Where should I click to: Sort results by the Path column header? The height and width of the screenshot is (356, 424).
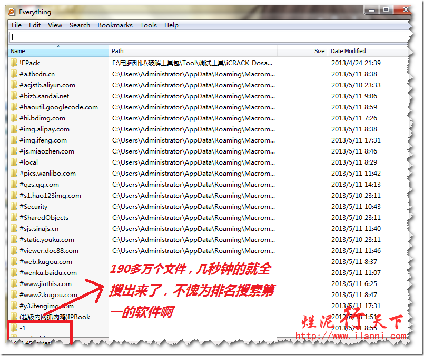[193, 51]
